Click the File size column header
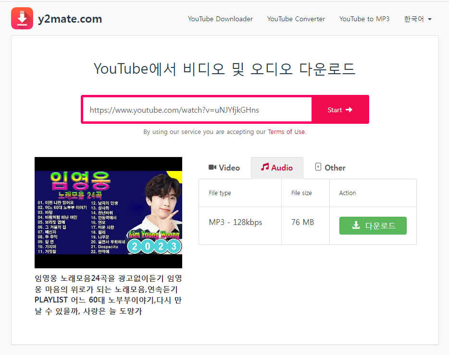The height and width of the screenshot is (355, 449). point(305,193)
